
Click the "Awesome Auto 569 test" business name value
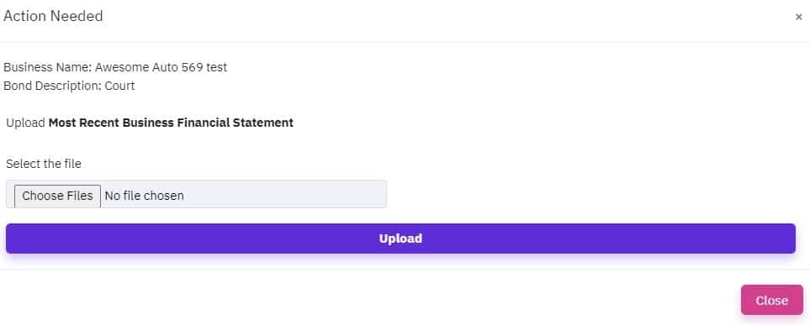(161, 67)
